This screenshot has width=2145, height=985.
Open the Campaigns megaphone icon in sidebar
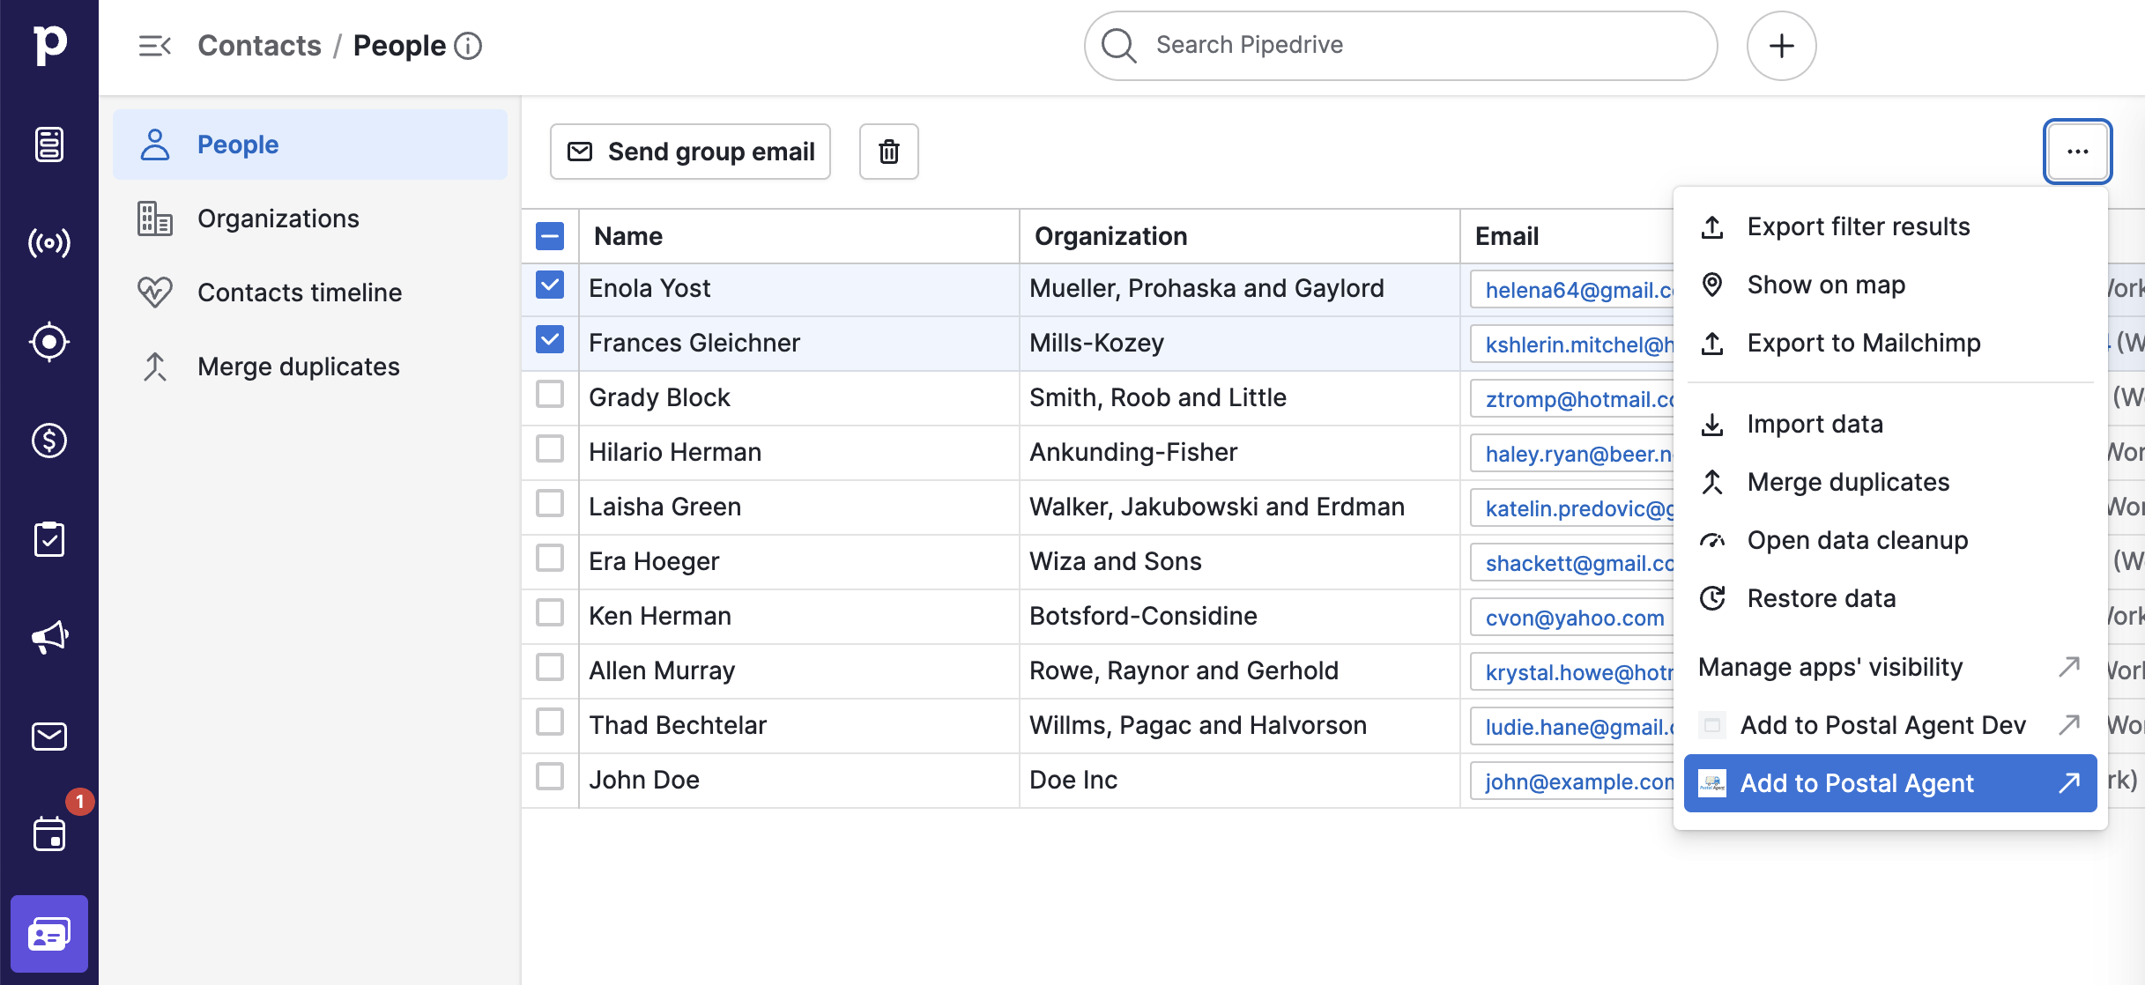pos(49,637)
